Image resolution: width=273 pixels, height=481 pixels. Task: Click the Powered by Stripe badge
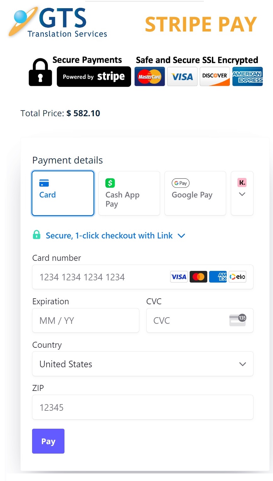point(93,76)
